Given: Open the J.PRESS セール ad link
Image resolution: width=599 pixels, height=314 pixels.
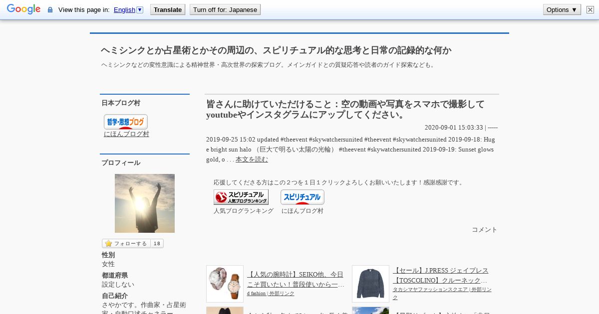Looking at the screenshot, I should pos(441,275).
